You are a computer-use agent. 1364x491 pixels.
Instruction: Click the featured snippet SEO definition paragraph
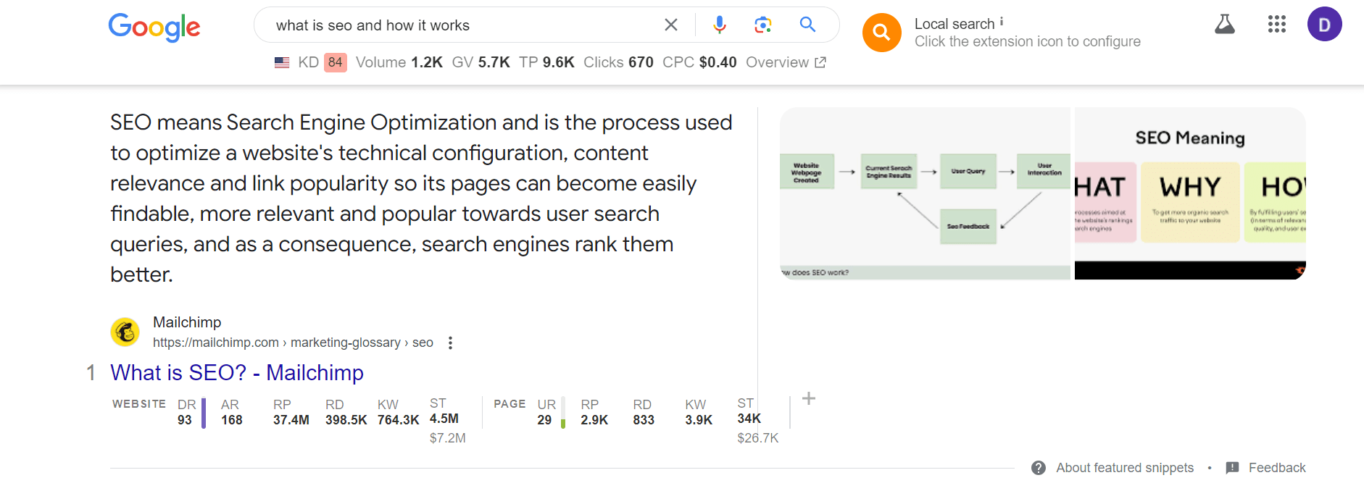point(421,198)
